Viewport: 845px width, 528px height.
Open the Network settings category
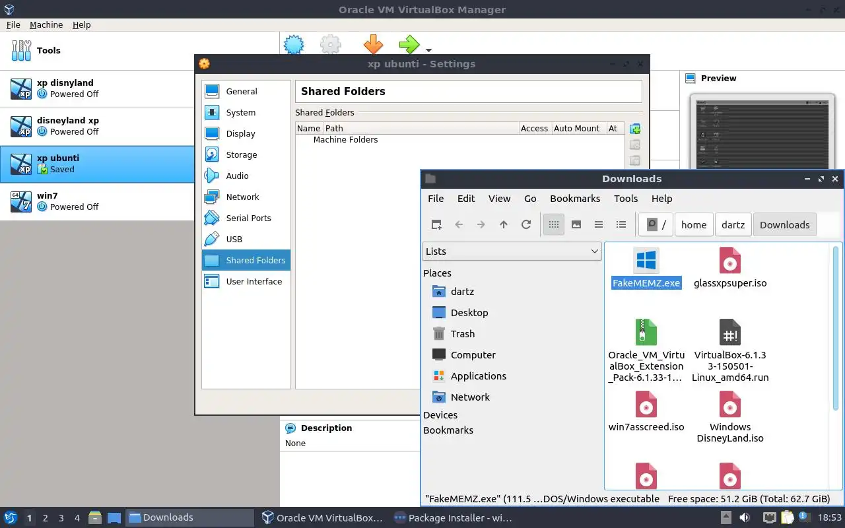(x=246, y=197)
